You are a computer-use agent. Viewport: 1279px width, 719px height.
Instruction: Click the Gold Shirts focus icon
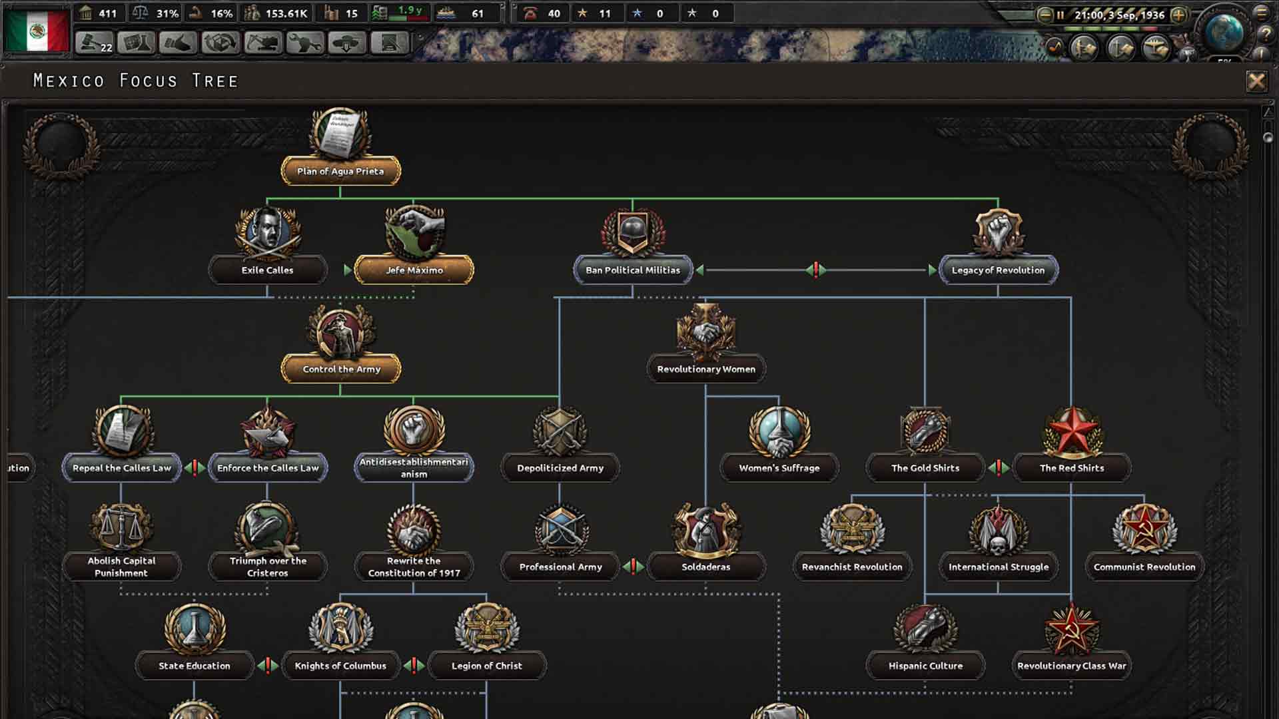pos(925,431)
